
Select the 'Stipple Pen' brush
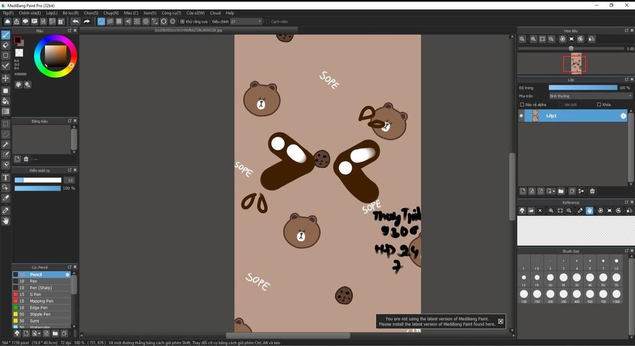pos(42,314)
